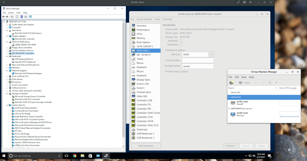Expand the Processors node

click(7, 82)
